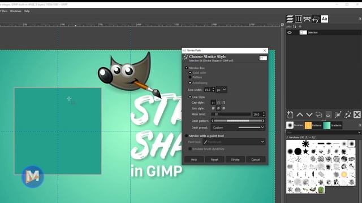
Task: Choose the round join style icon
Action: pyautogui.click(x=218, y=108)
